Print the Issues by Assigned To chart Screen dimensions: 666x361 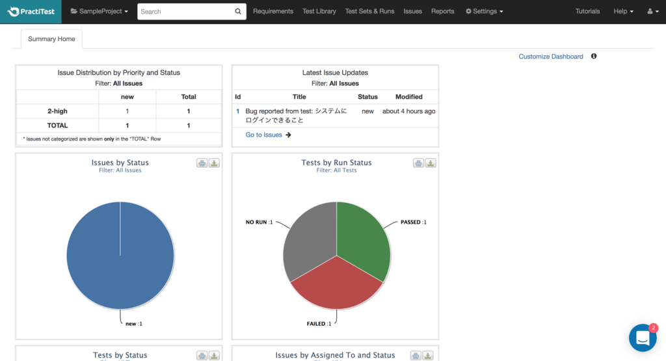(416, 356)
